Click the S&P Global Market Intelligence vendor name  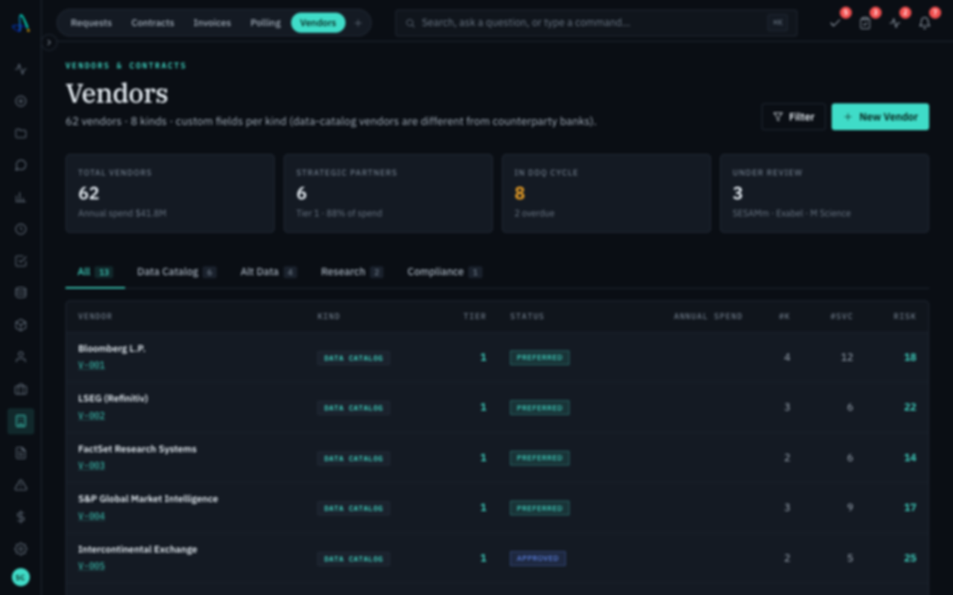(148, 499)
